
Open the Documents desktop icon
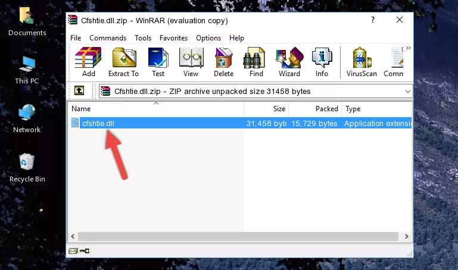[x=27, y=22]
